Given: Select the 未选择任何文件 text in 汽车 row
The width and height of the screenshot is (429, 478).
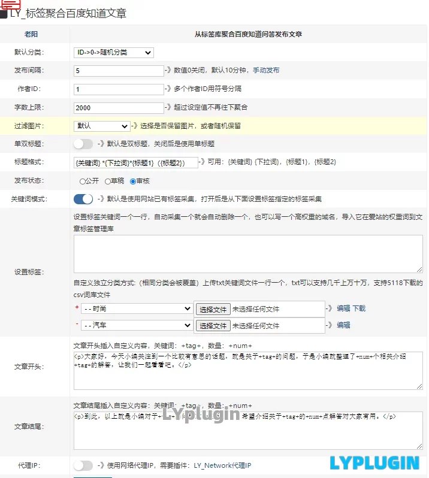Looking at the screenshot, I should pos(255,326).
